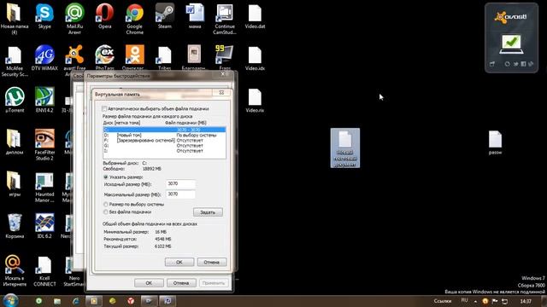Open the Steam desktop shortcut
Screen dimensions: 547x307
pos(165,15)
